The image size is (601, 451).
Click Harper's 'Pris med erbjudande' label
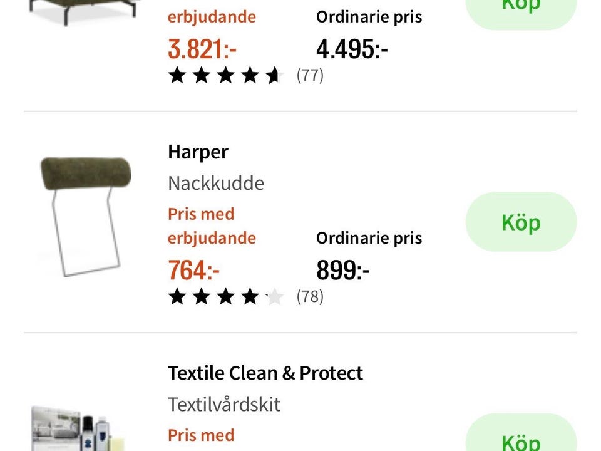coord(211,226)
